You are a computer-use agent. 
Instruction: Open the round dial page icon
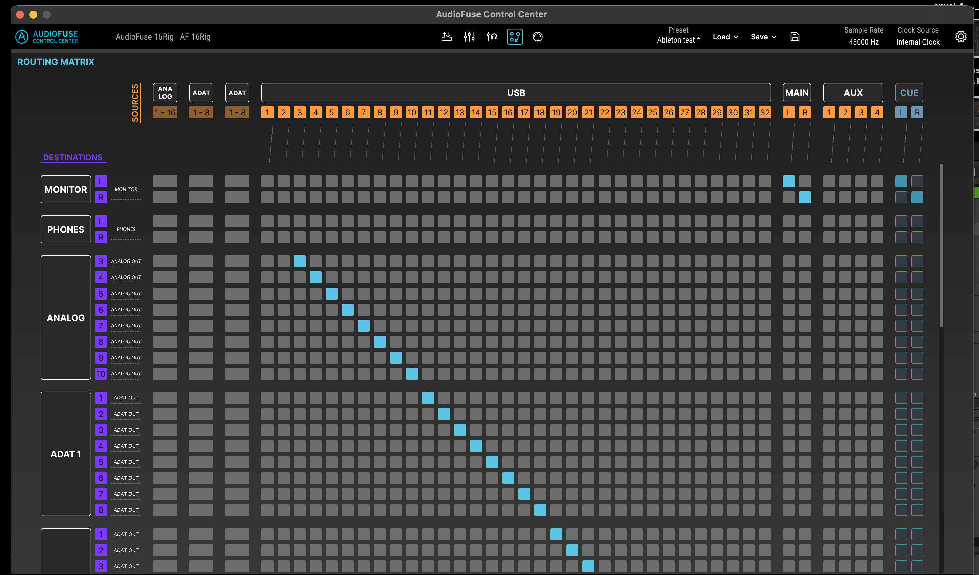coord(538,37)
